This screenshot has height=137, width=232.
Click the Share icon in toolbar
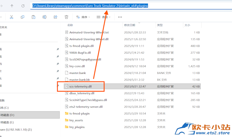point(55,17)
